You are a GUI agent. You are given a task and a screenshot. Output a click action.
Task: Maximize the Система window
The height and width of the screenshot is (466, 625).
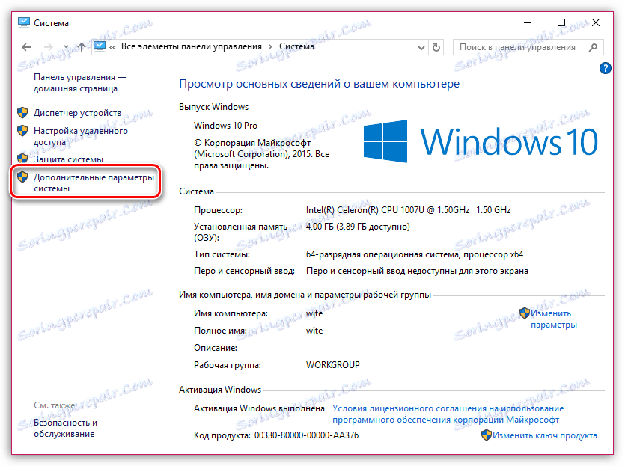pyautogui.click(x=561, y=22)
